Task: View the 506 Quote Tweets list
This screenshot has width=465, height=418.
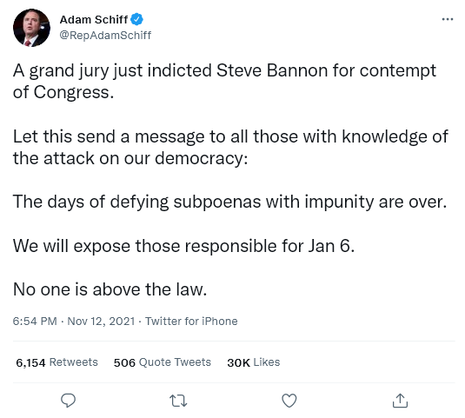Action: [x=163, y=362]
